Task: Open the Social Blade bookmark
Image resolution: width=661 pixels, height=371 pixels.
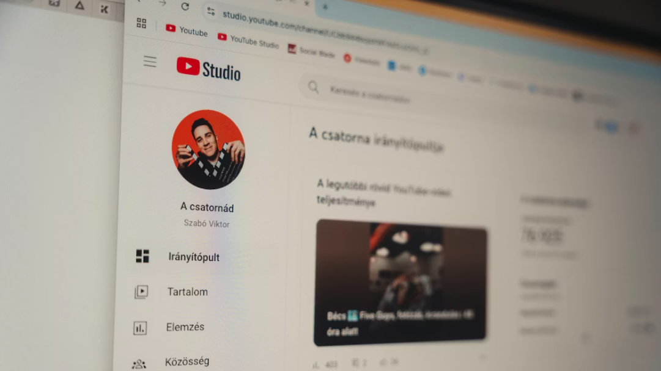Action: (311, 51)
